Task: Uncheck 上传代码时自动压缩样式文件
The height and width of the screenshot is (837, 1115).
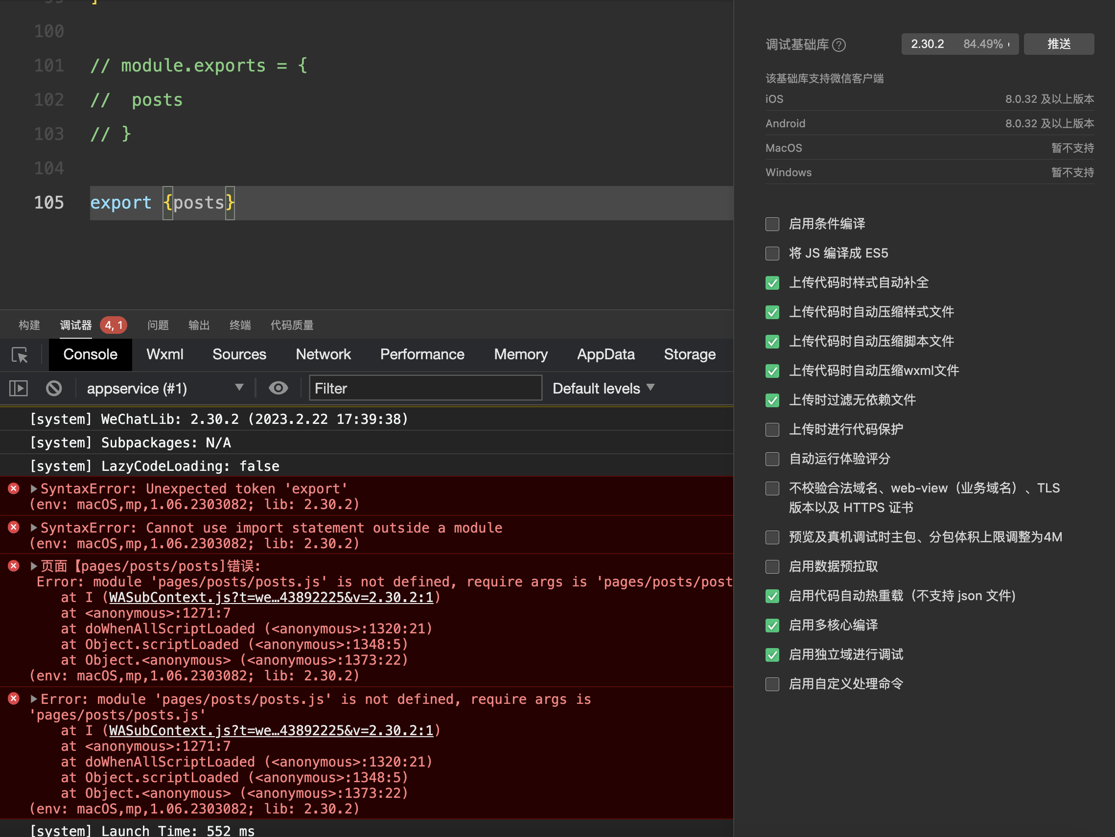Action: click(x=772, y=312)
